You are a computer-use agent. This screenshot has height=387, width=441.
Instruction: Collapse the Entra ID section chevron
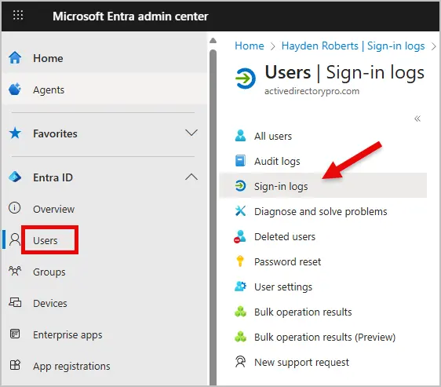point(191,177)
